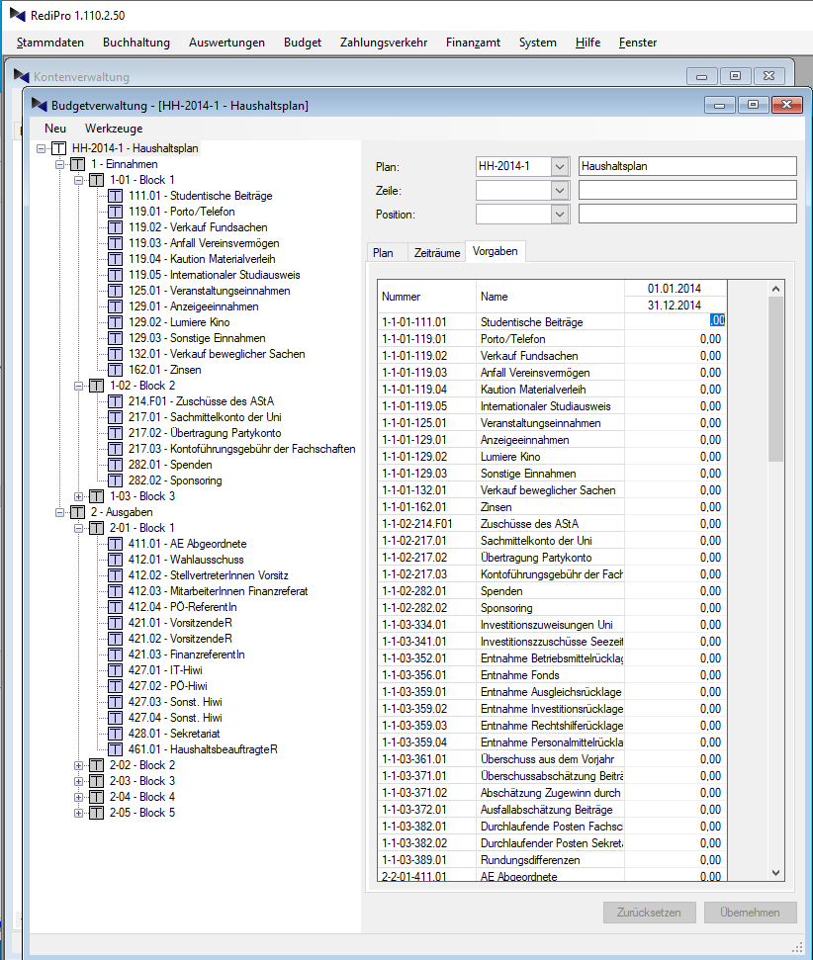
Task: Click the icon next to 119.02 Verkauf Fundsachen
Action: point(115,227)
